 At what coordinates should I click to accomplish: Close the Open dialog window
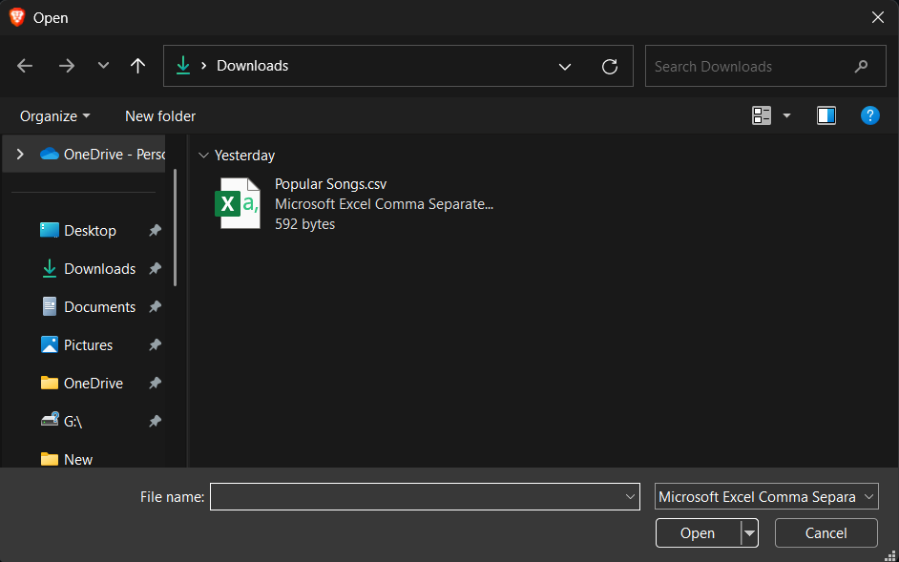878,18
